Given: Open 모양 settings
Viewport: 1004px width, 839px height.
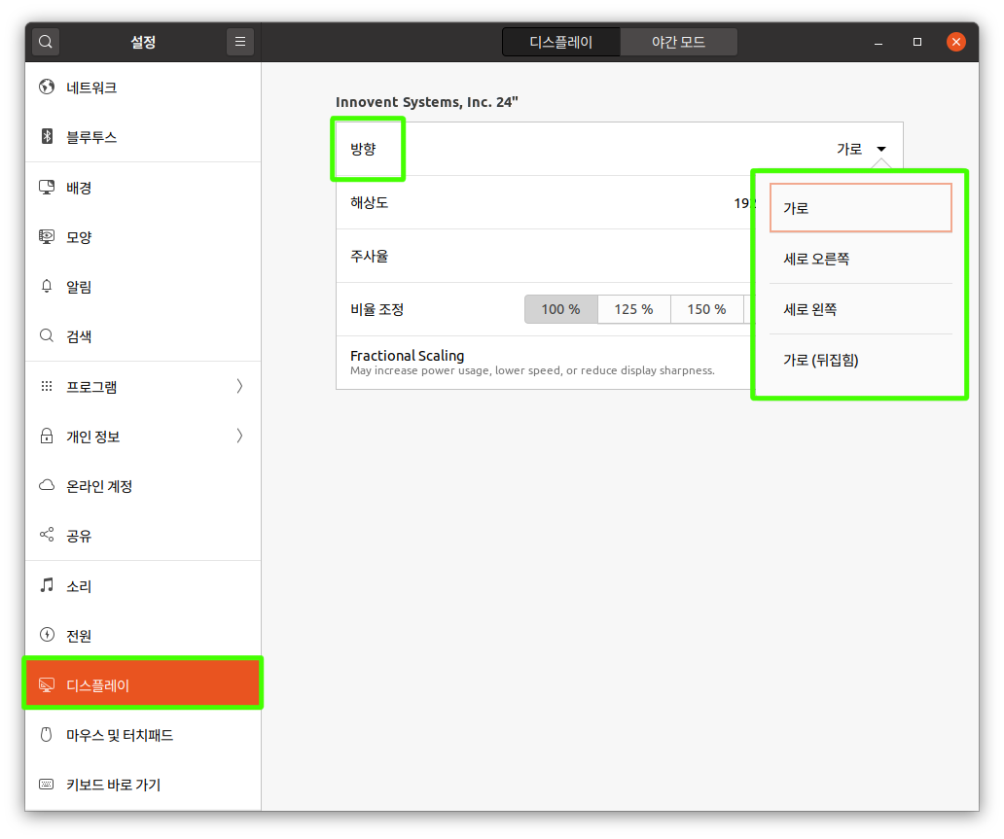Looking at the screenshot, I should (x=143, y=237).
